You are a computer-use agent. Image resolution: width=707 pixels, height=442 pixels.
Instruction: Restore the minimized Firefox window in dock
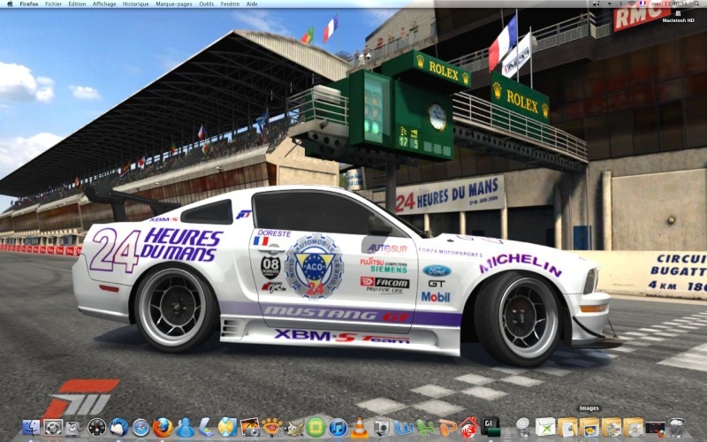(x=655, y=427)
